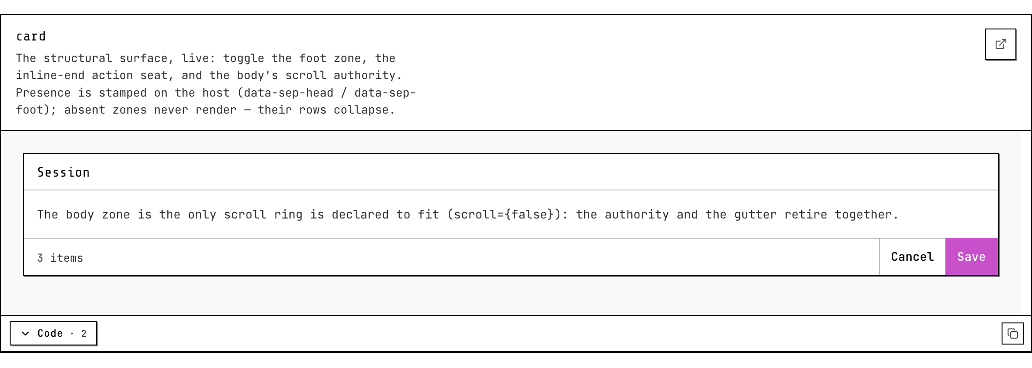Viewport: 1032px width, 368px height.
Task: Expand the Code section chevron
Action: (26, 333)
